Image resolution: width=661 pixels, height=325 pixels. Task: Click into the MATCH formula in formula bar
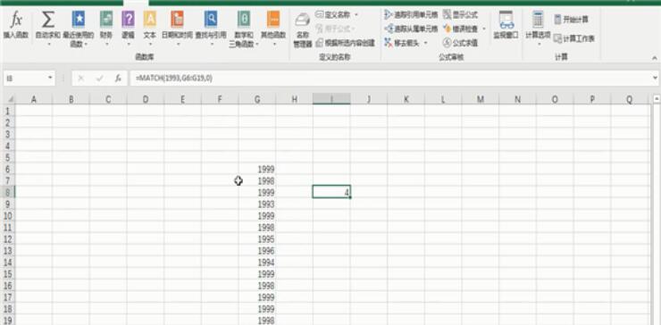click(174, 78)
